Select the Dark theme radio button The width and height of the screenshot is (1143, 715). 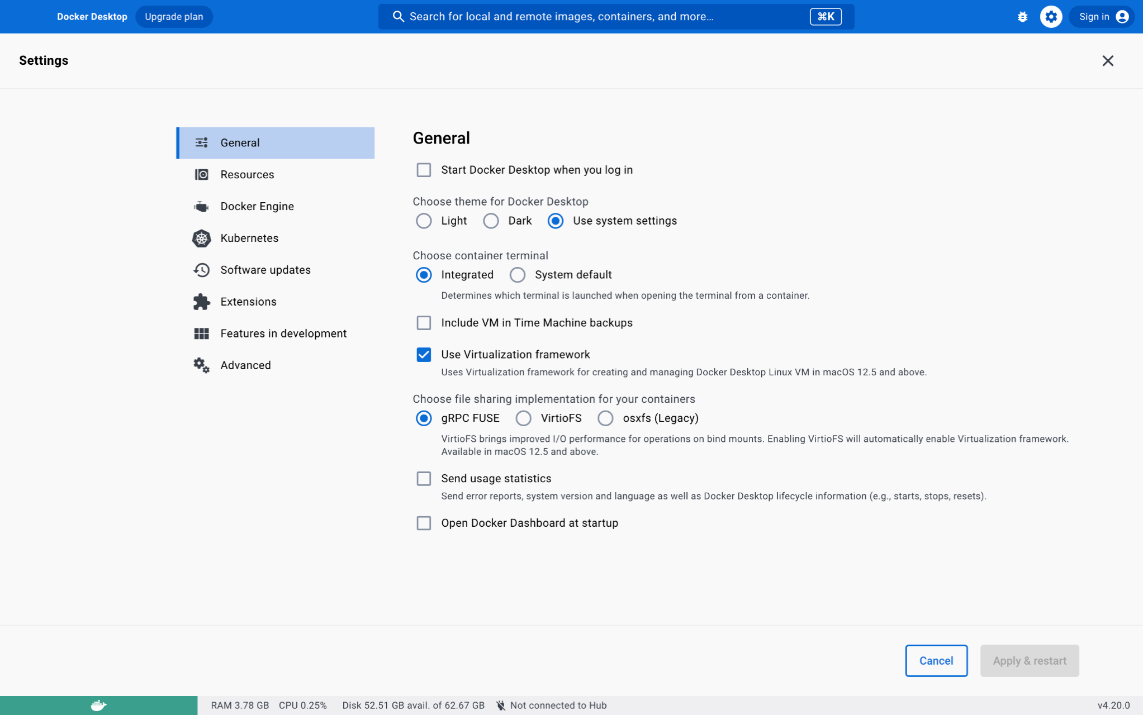pos(491,221)
